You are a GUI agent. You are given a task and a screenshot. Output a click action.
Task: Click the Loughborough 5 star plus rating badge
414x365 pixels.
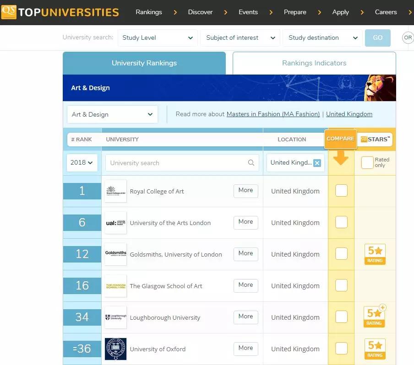tap(375, 316)
